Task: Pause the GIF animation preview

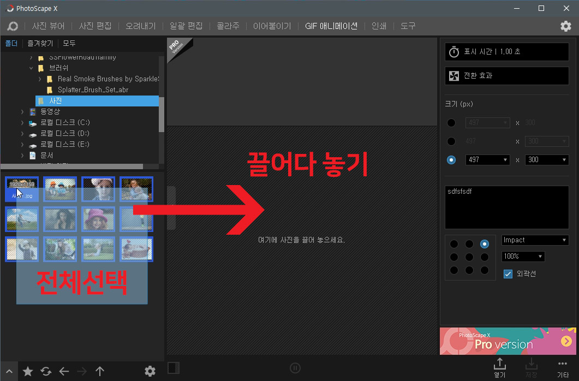Action: [295, 368]
